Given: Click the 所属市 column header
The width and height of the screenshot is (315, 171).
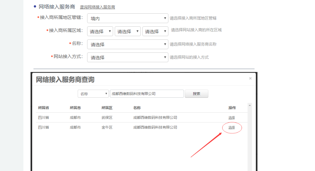Looking at the screenshot, I should [x=75, y=108].
